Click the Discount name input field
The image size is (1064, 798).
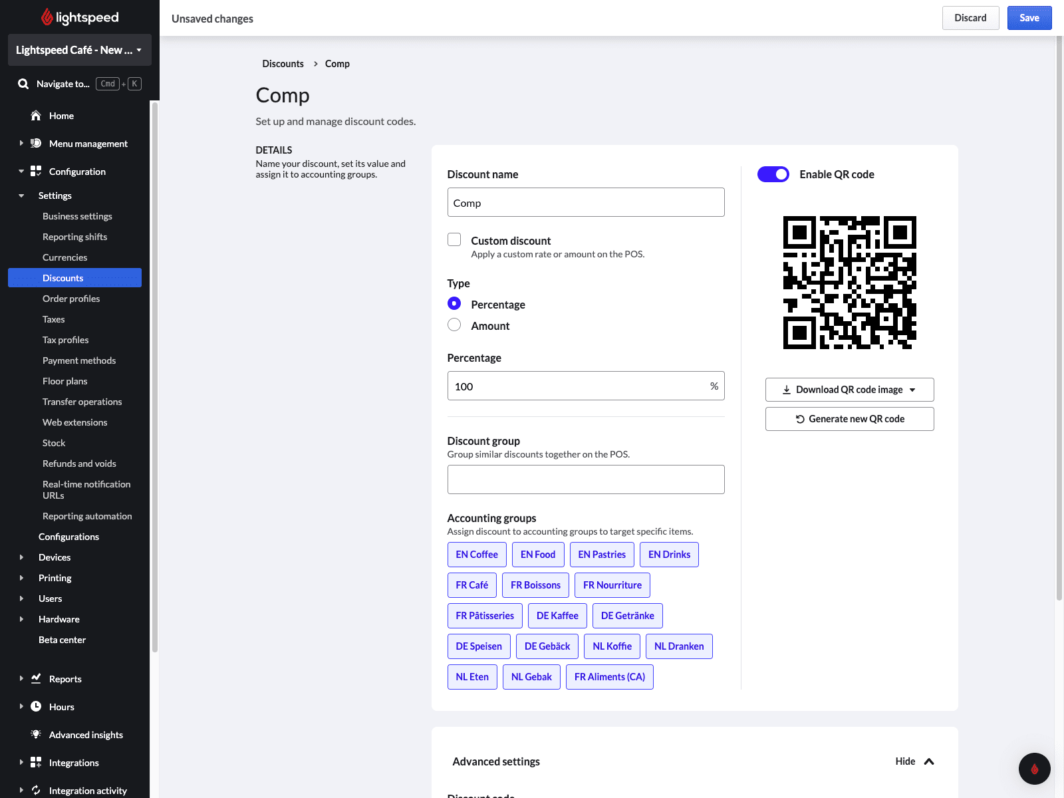(586, 202)
